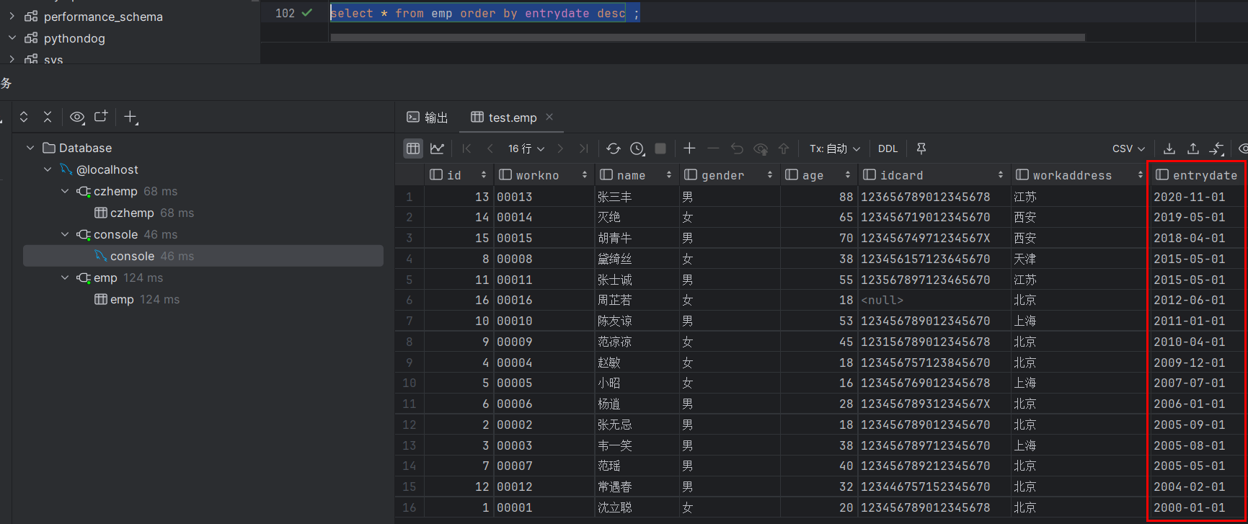The image size is (1248, 524).
Task: Click the compare data icon
Action: pyautogui.click(x=1217, y=148)
